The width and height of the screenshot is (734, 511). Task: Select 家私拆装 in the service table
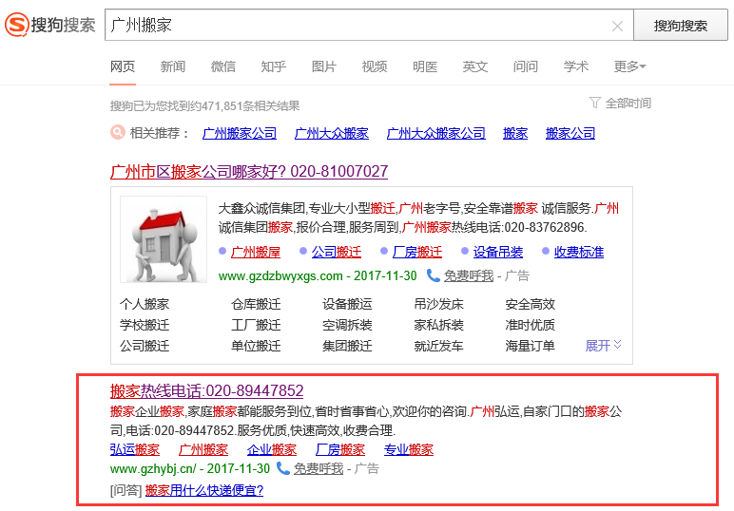coord(438,325)
